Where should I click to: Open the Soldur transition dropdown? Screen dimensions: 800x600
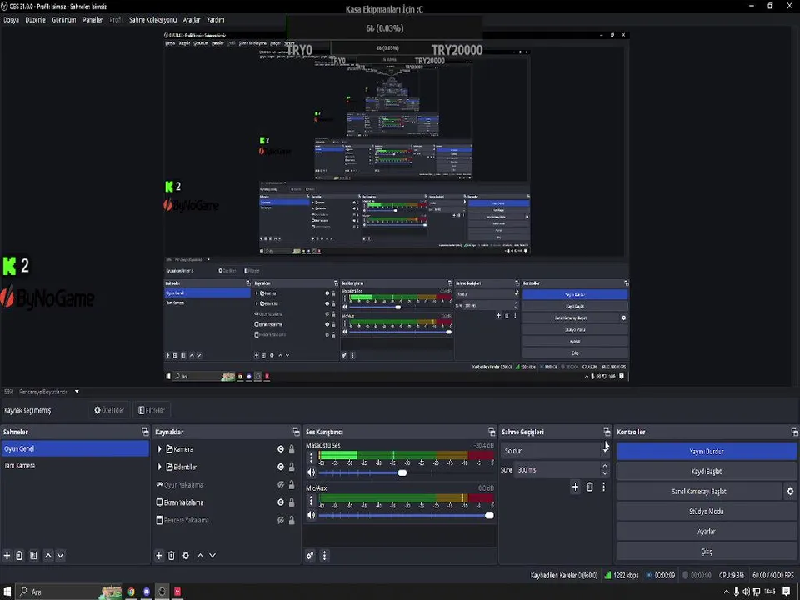555,451
